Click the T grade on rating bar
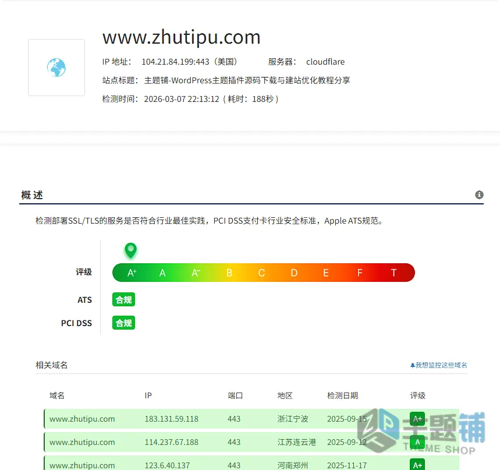The height and width of the screenshot is (470, 500). click(x=393, y=273)
